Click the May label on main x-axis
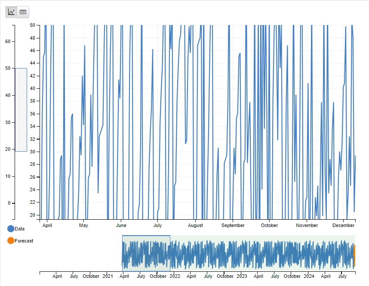Image resolution: width=369 pixels, height=286 pixels. (x=83, y=225)
